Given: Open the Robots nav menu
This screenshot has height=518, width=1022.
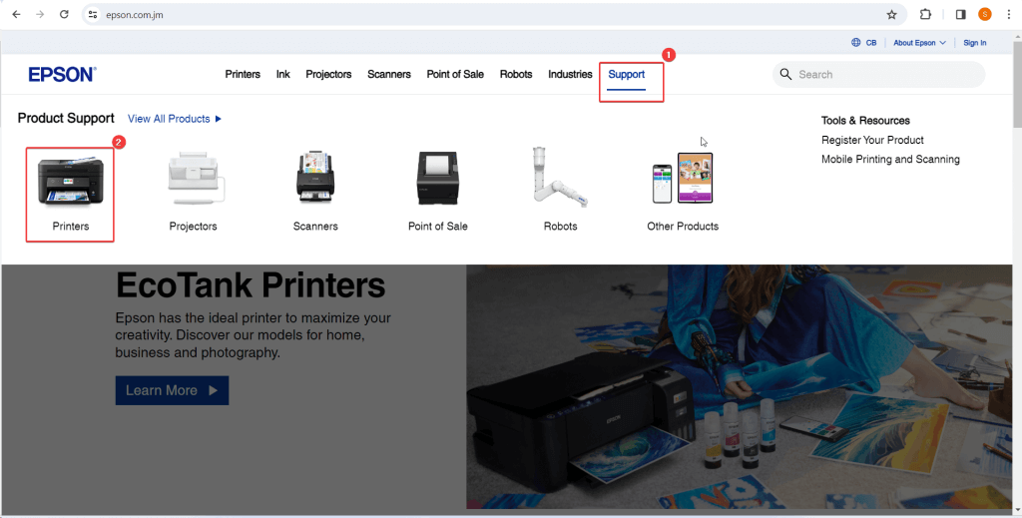Looking at the screenshot, I should point(516,74).
